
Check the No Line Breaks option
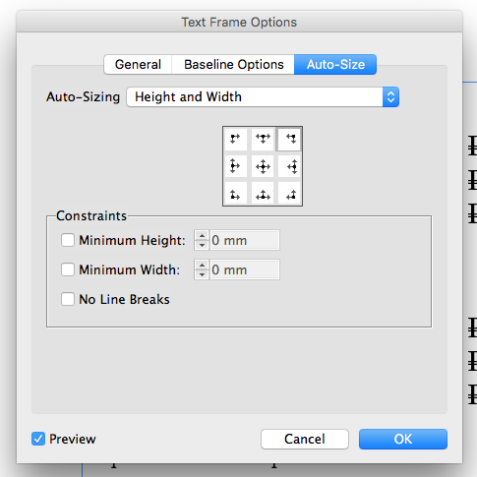tap(68, 299)
